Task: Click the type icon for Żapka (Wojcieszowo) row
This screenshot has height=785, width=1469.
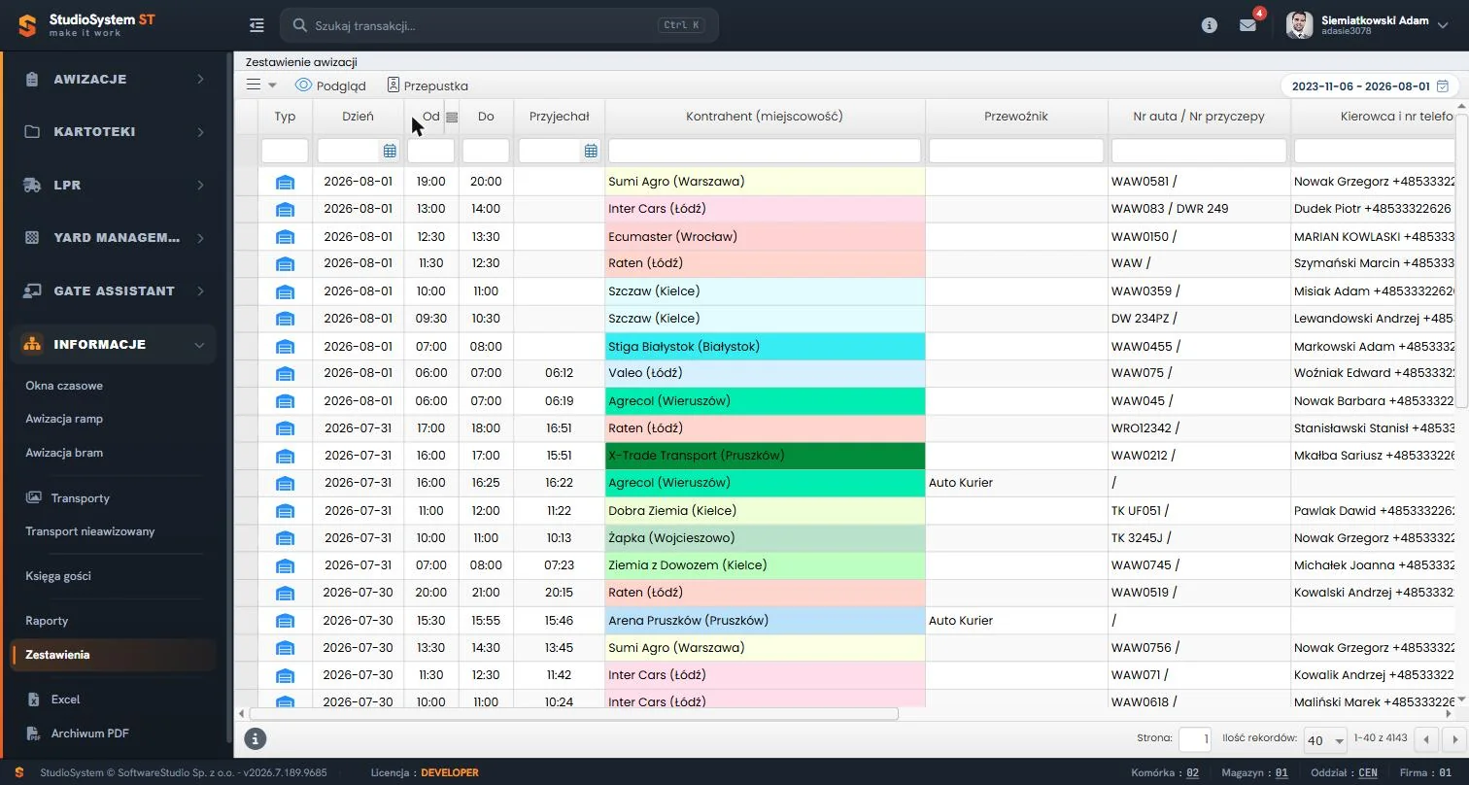Action: [285, 538]
